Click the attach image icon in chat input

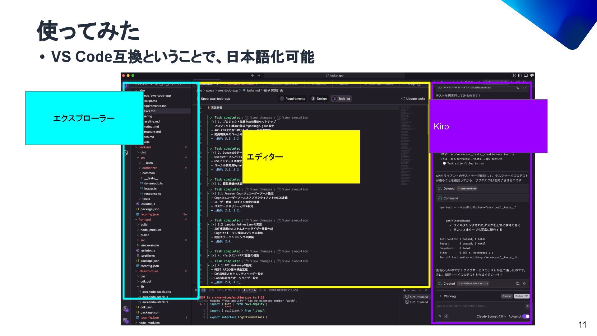tap(447, 316)
